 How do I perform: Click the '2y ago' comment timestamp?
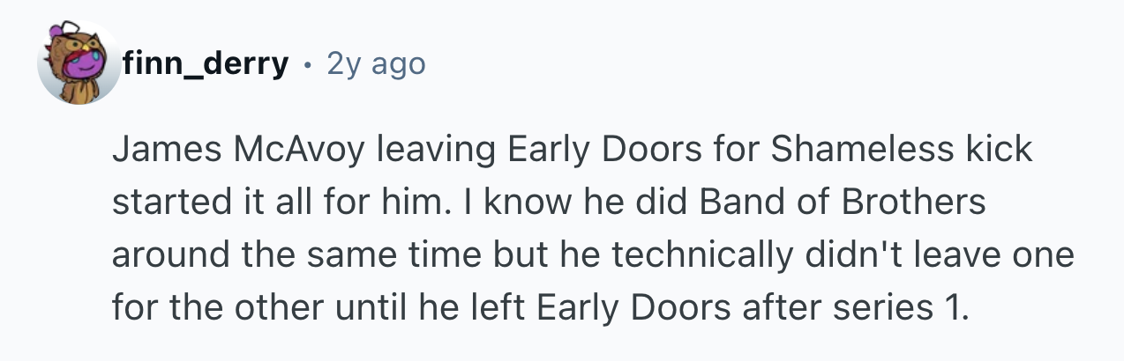tap(375, 63)
